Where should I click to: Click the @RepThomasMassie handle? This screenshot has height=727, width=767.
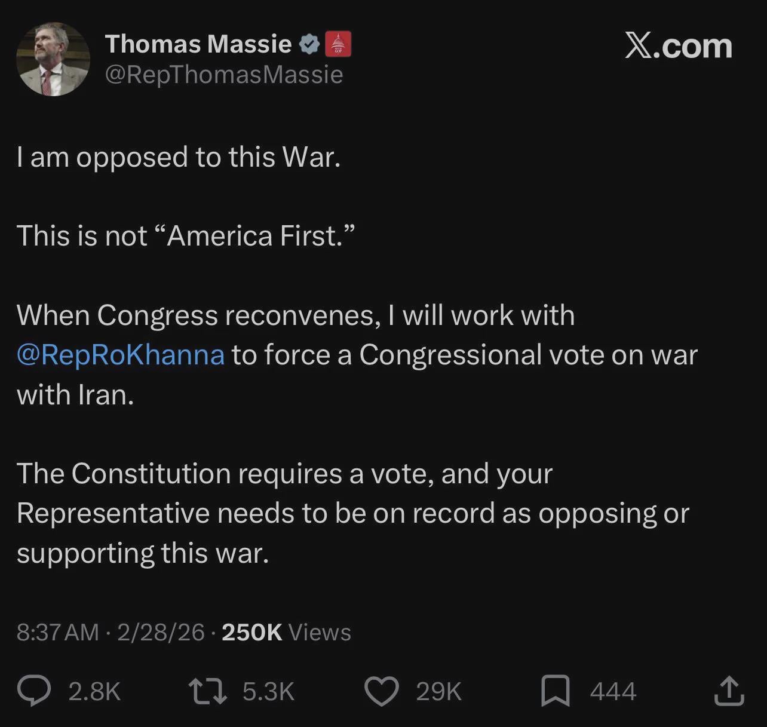click(224, 75)
